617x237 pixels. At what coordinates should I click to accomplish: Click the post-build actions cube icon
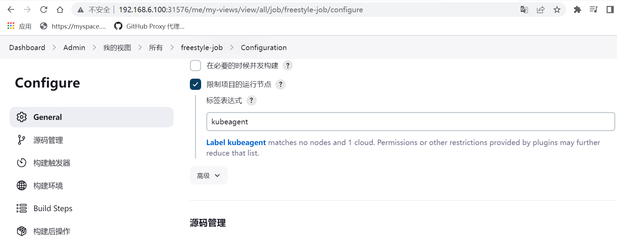click(21, 231)
